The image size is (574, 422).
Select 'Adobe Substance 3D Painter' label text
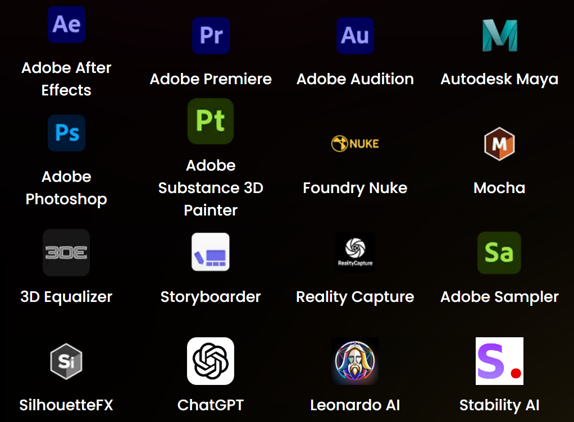pos(211,187)
